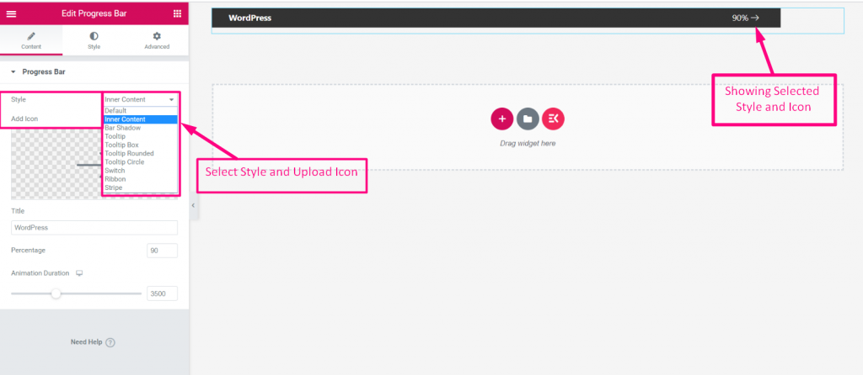Click the Percentage label
863x375 pixels.
click(x=28, y=251)
